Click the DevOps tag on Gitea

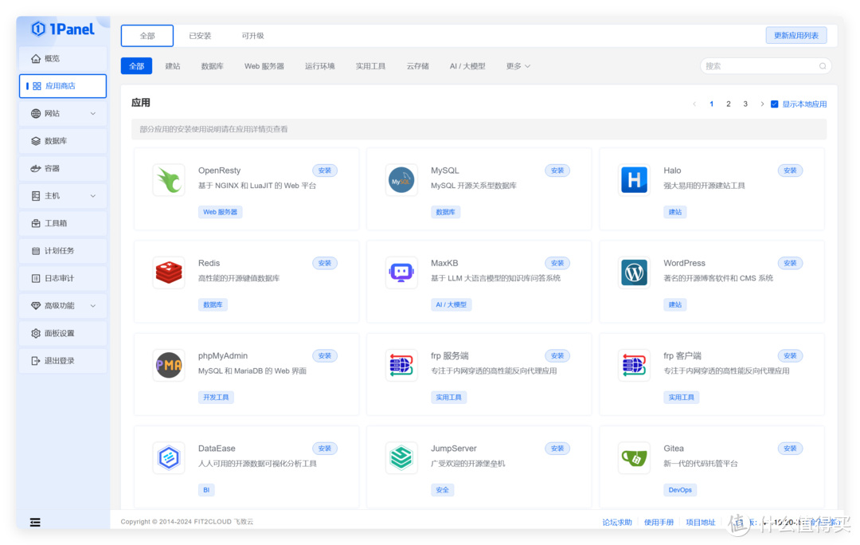(680, 489)
